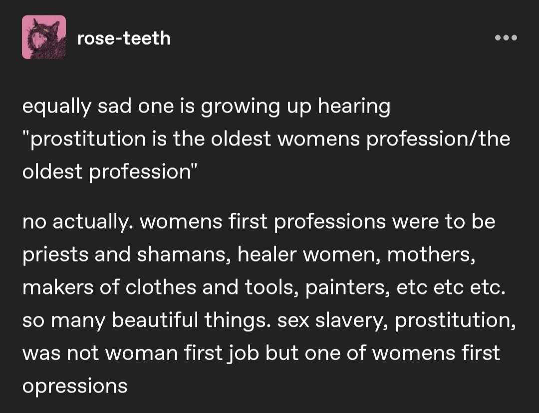Click the line 'priests and shamans, healer women'
539x413 pixels.
(249, 255)
